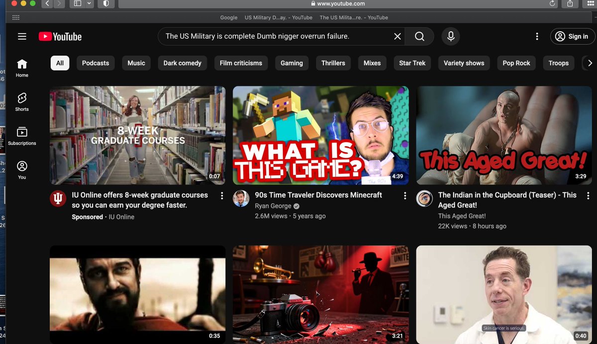Open the YouTube hamburger guide menu

pyautogui.click(x=22, y=36)
